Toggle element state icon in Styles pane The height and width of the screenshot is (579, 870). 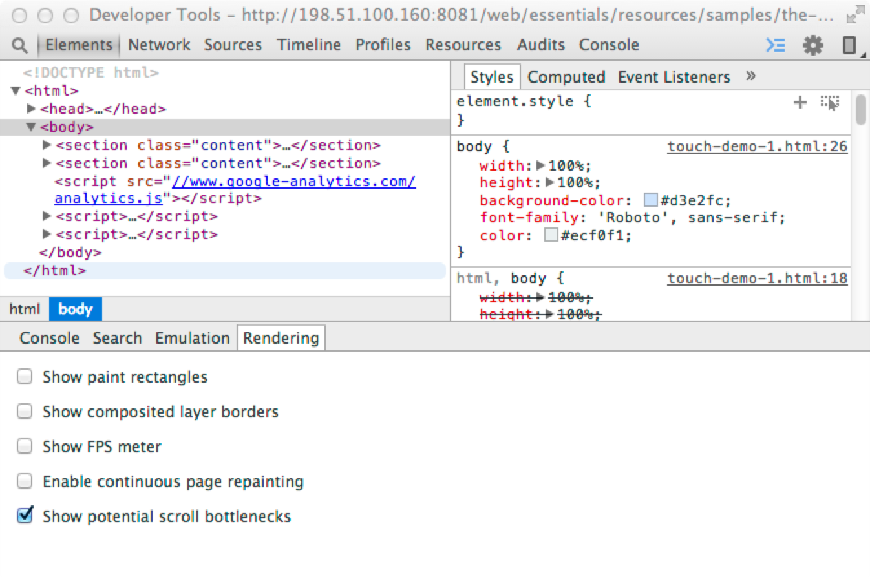click(829, 102)
